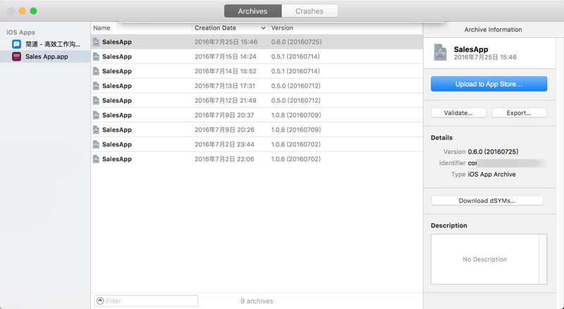Select date 2016年7月14日 15:52 cell

click(x=226, y=71)
